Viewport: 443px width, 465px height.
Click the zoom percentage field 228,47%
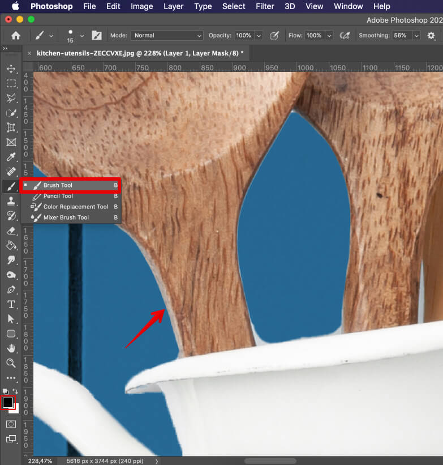(x=40, y=461)
